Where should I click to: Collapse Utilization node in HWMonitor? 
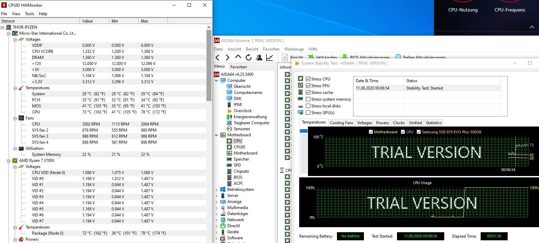[15, 148]
